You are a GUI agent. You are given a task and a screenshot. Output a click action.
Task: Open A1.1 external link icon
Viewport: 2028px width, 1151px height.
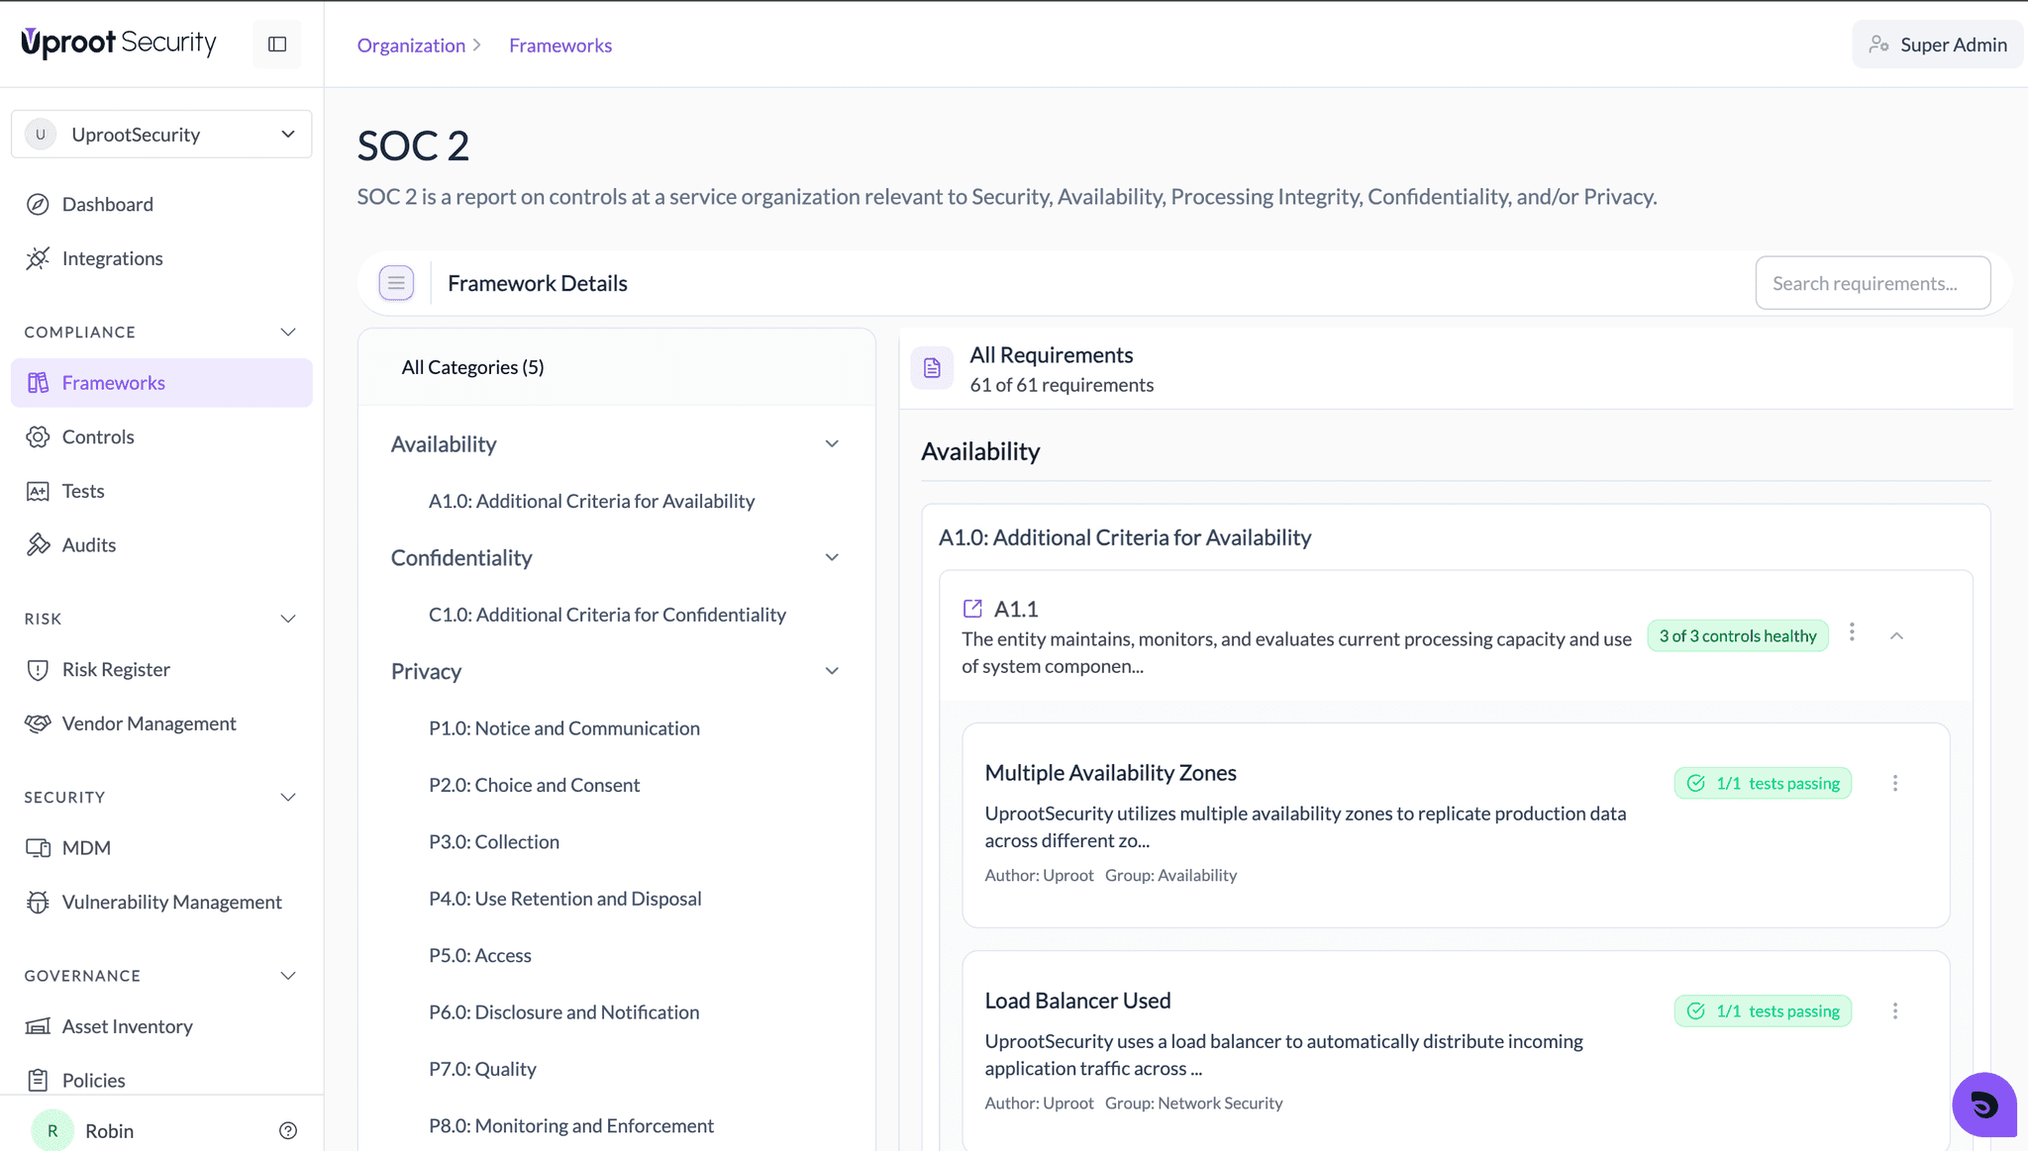coord(972,609)
